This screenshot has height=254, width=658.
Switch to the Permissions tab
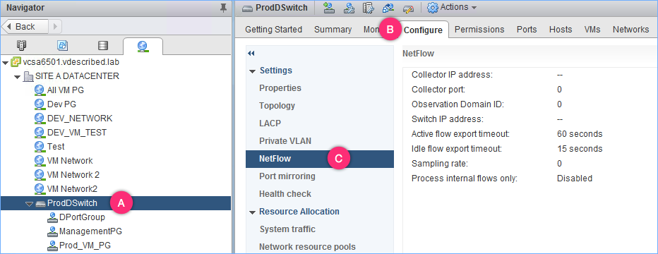coord(479,30)
